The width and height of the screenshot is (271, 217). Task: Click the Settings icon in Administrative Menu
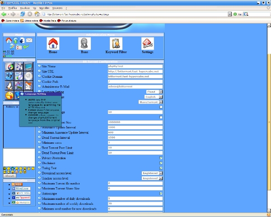point(147,44)
